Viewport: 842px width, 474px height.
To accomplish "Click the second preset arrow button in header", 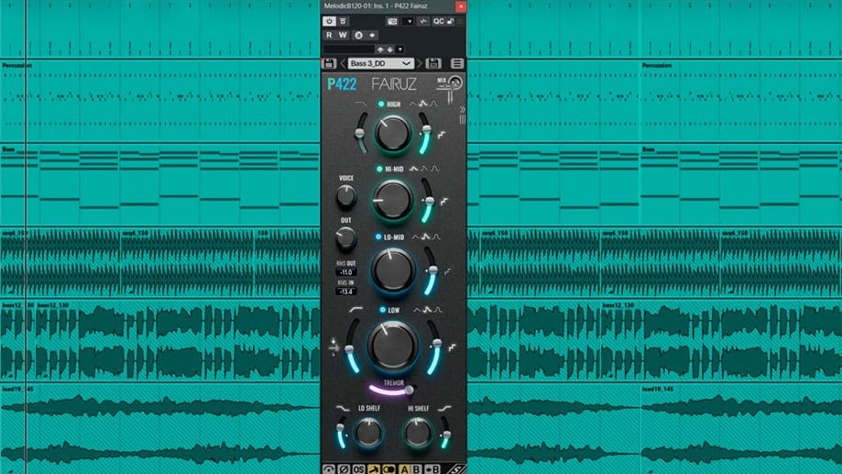I will tap(390, 49).
